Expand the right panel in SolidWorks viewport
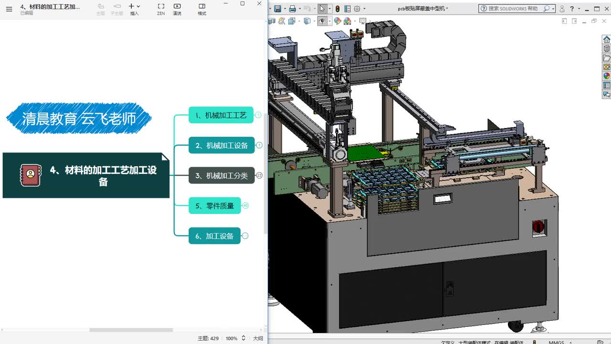 (x=574, y=21)
